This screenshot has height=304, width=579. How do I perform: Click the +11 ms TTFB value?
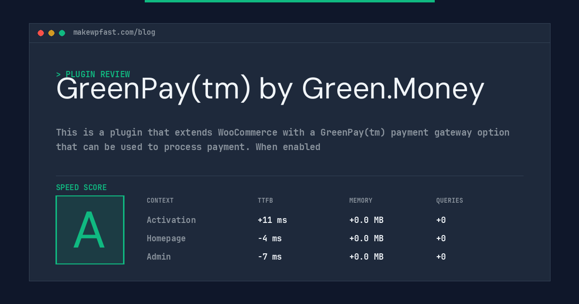click(x=272, y=220)
